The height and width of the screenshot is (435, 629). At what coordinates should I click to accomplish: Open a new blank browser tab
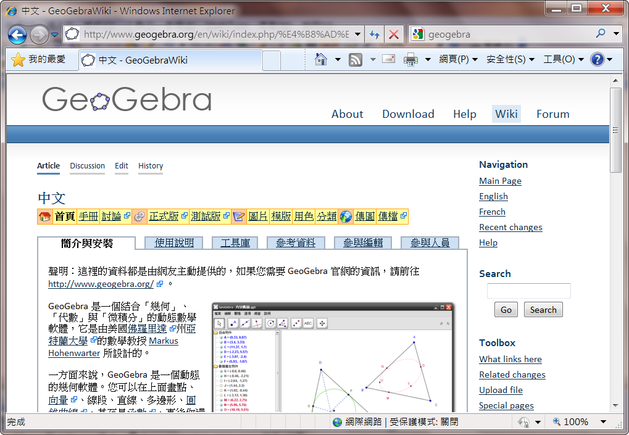pyautogui.click(x=272, y=60)
